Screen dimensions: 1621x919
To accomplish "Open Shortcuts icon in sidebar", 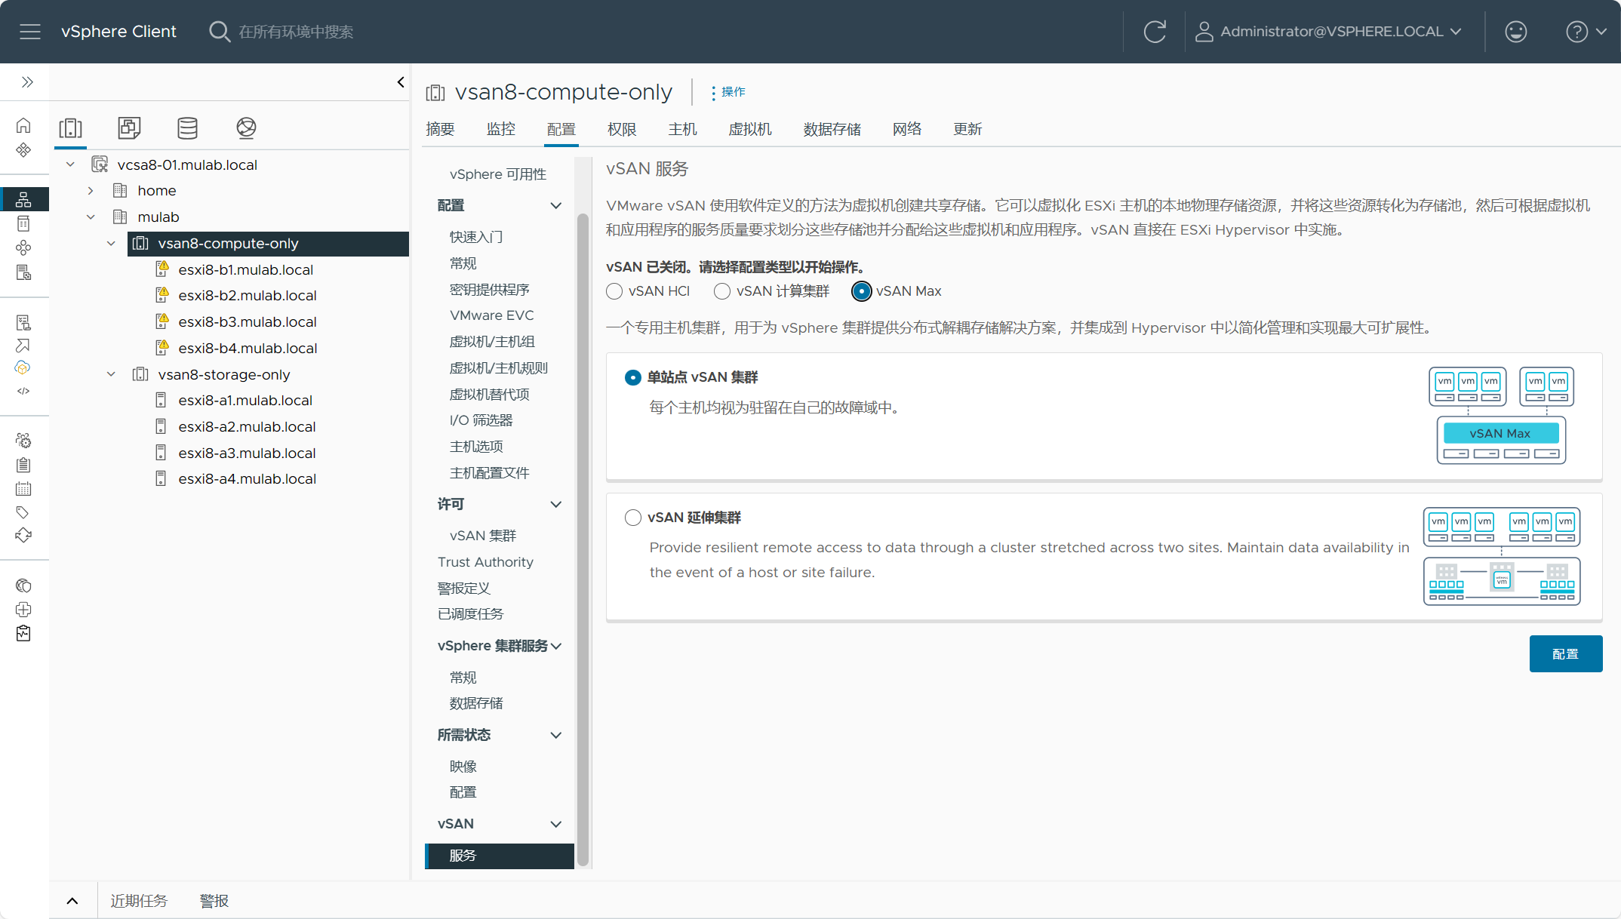I will click(x=23, y=149).
